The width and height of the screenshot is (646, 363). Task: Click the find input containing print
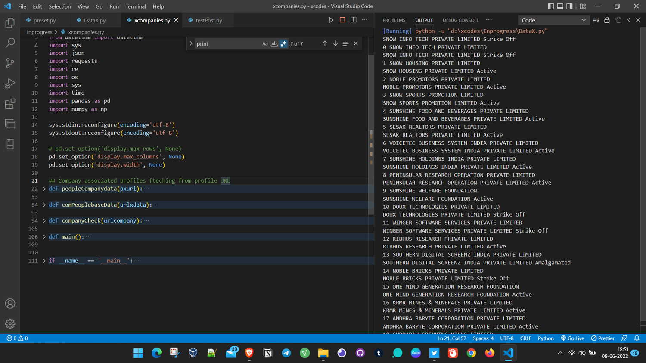[228, 43]
